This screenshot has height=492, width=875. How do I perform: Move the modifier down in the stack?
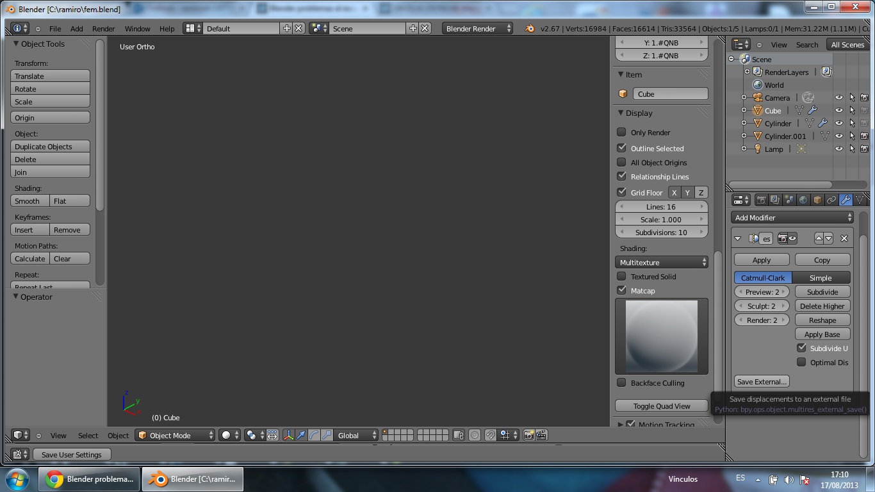point(828,238)
